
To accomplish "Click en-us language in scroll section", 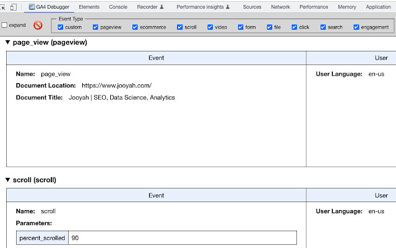I will coord(376,211).
